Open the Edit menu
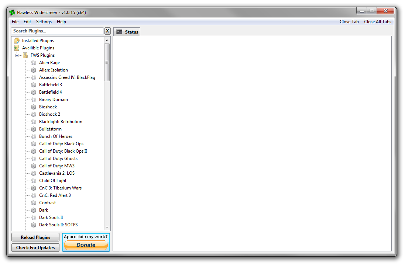Image resolution: width=405 pixels, height=268 pixels. point(27,22)
